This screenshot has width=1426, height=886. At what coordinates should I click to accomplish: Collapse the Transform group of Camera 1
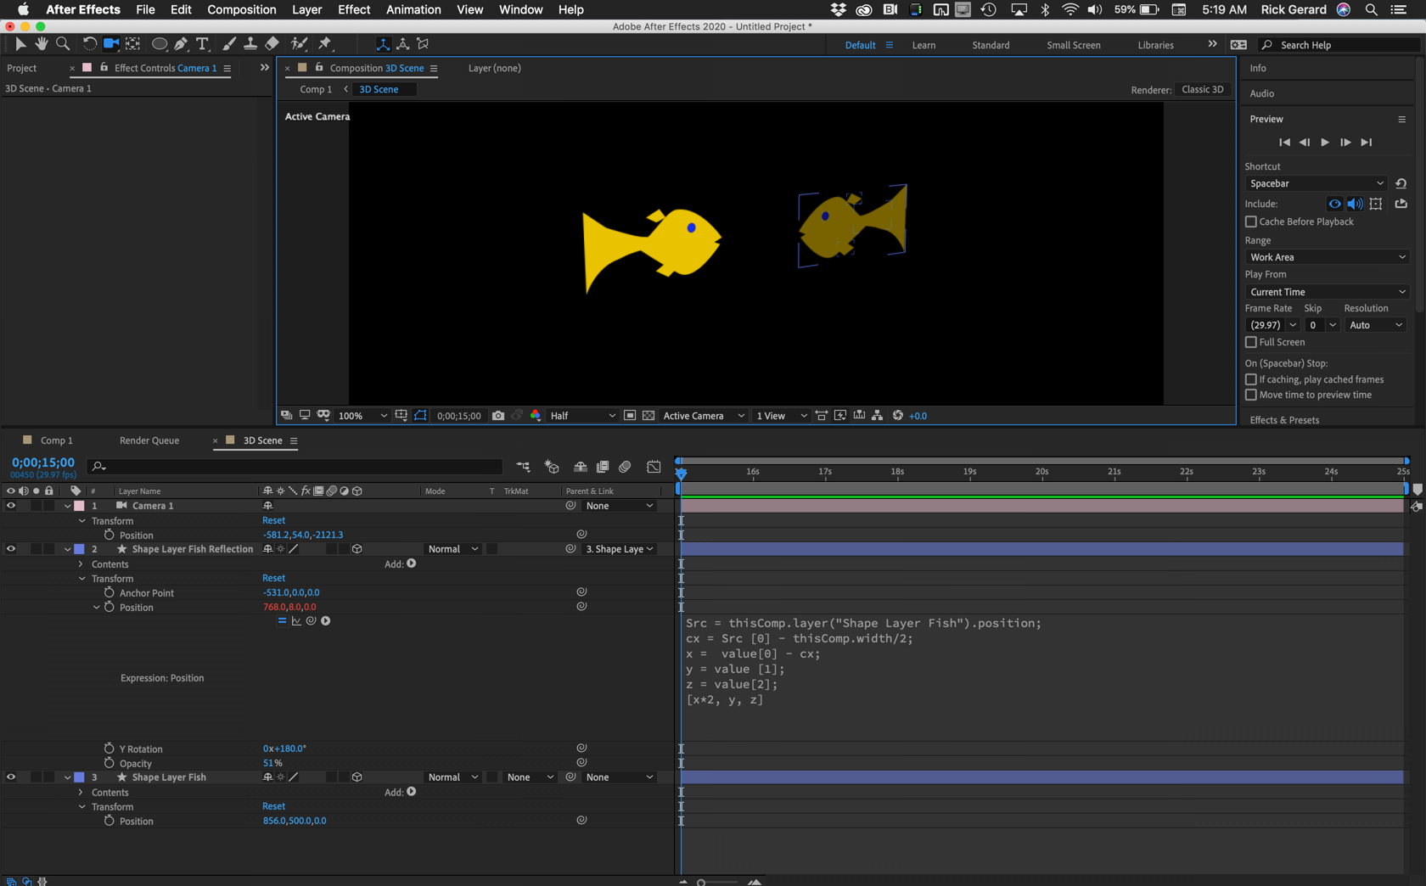click(x=81, y=521)
